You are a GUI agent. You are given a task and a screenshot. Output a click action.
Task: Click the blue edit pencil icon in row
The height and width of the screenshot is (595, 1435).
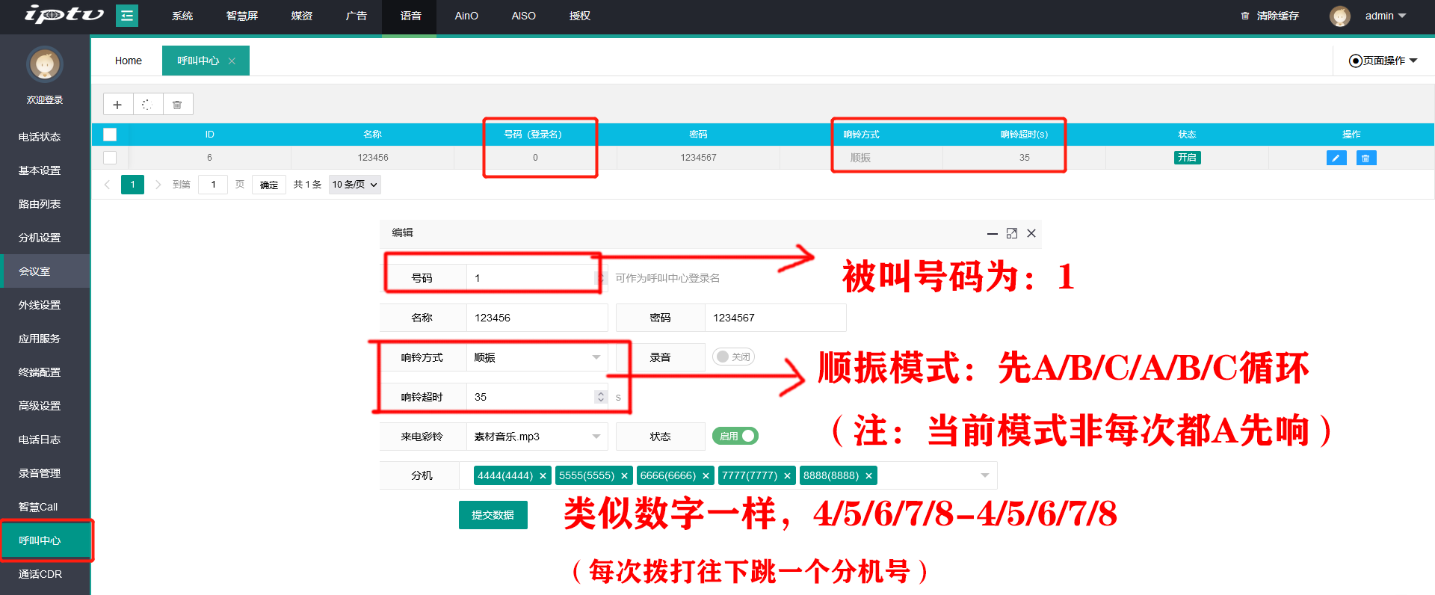click(x=1336, y=158)
